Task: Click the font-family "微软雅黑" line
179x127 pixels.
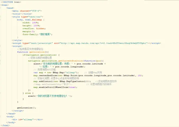Action: [x=37, y=34]
